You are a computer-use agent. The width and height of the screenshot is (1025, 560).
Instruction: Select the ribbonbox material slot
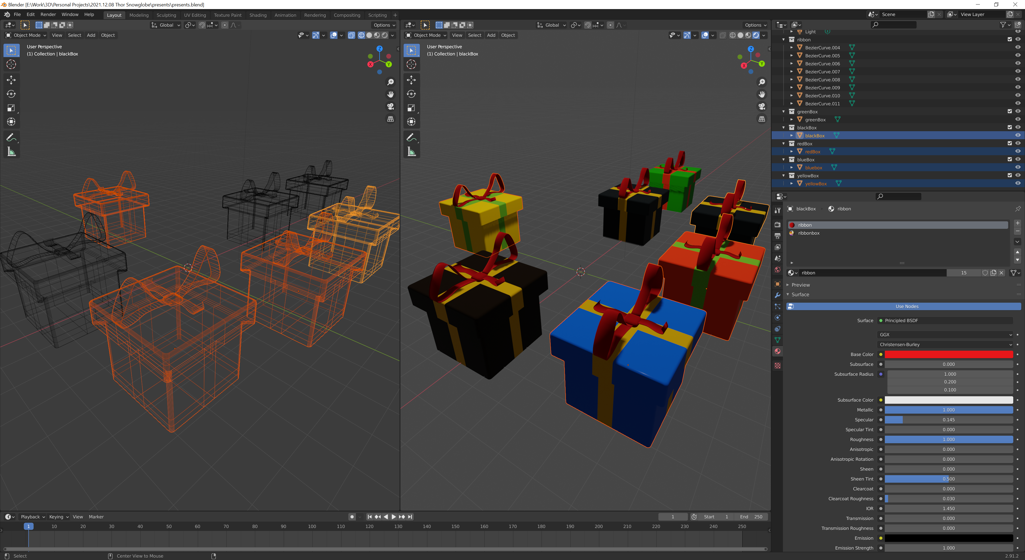pos(809,233)
